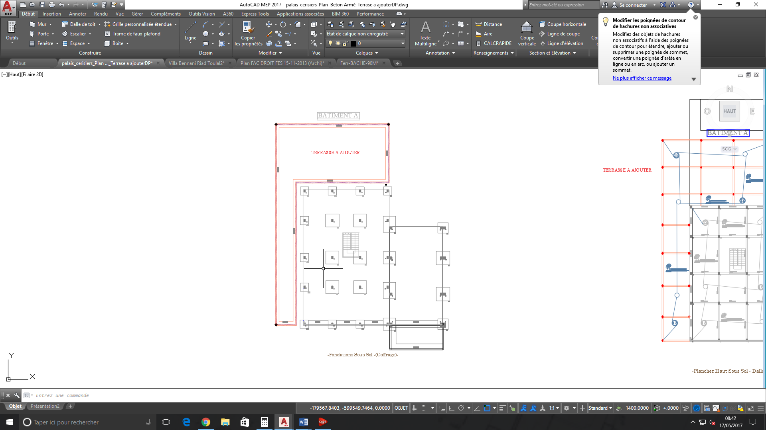Image resolution: width=766 pixels, height=430 pixels.
Task: Open the BIM 360 ribbon tab
Action: tap(340, 14)
